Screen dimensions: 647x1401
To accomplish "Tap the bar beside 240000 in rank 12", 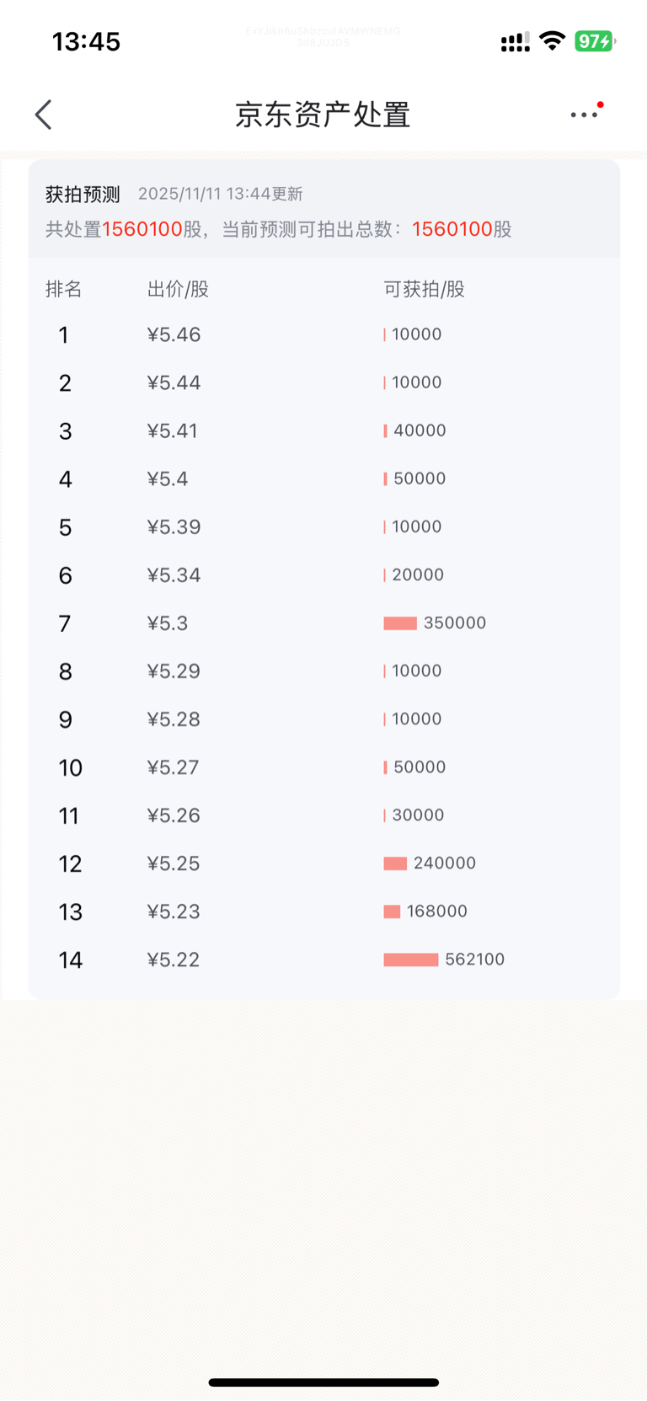I will coord(395,864).
